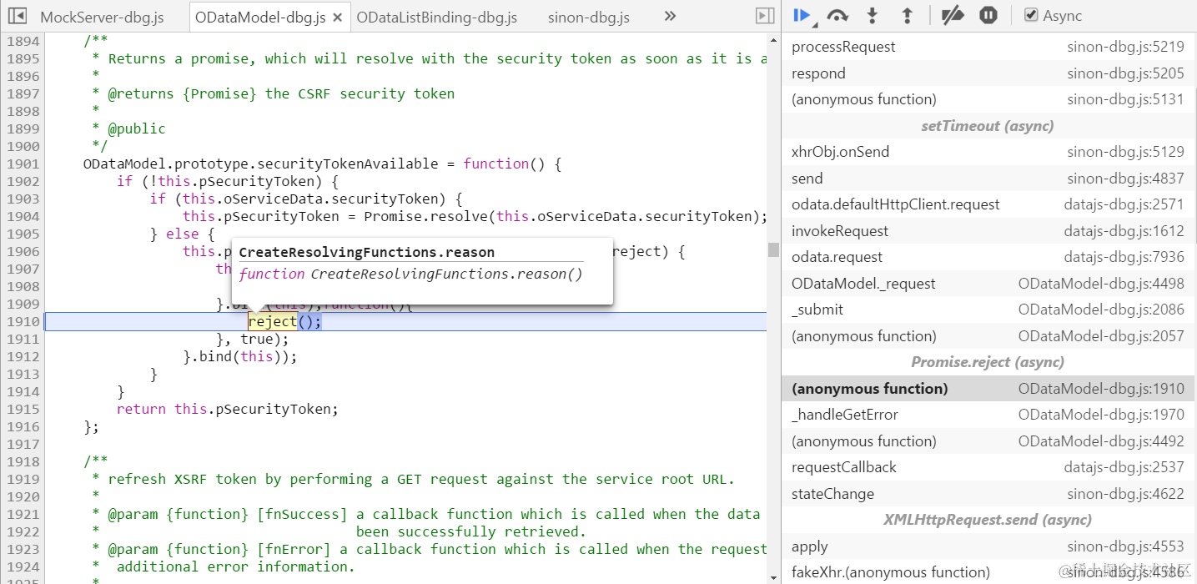
Task: Set breakpoint on line number 1915
Action: (x=23, y=409)
